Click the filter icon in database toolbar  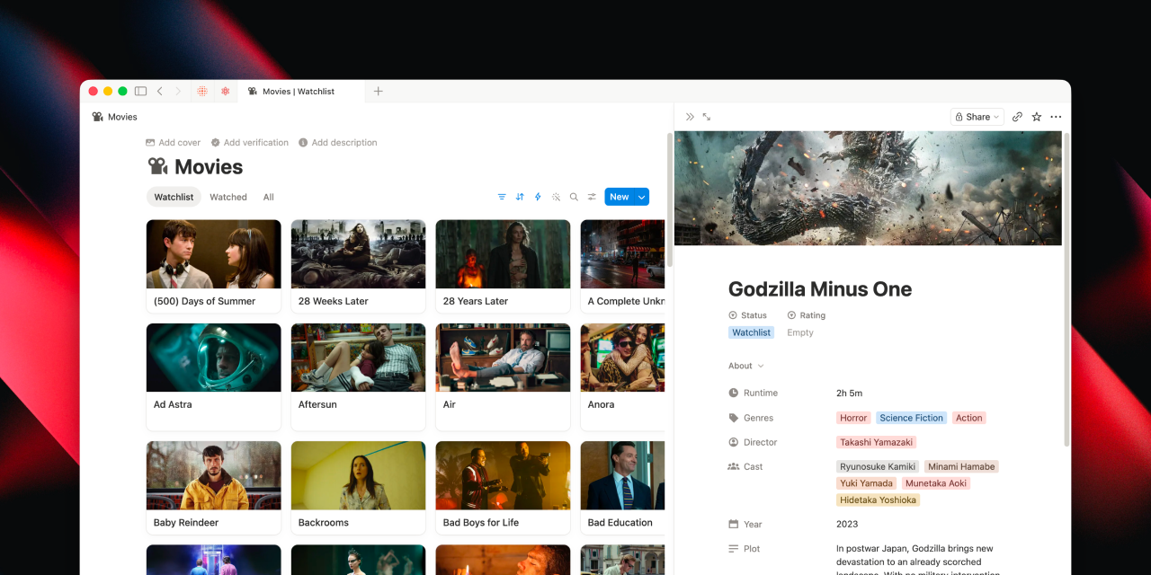coord(502,197)
